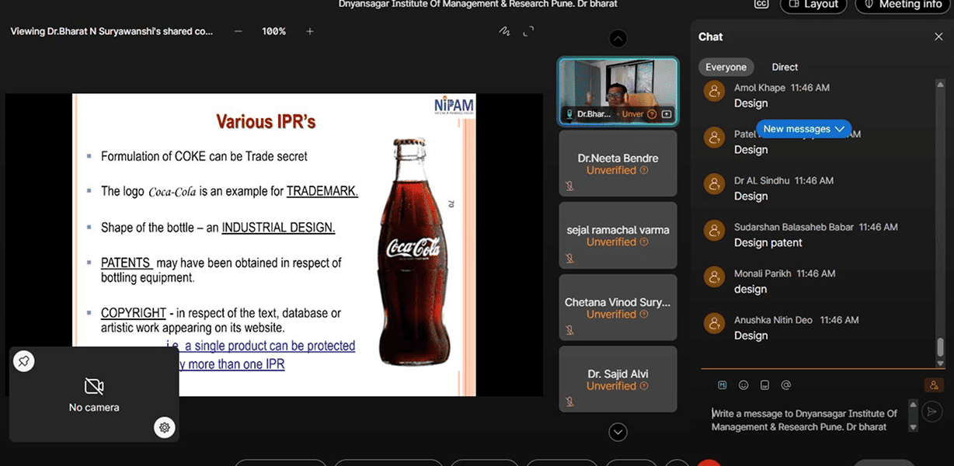This screenshot has width=954, height=466.
Task: Jump to New messages in chat
Action: point(803,129)
